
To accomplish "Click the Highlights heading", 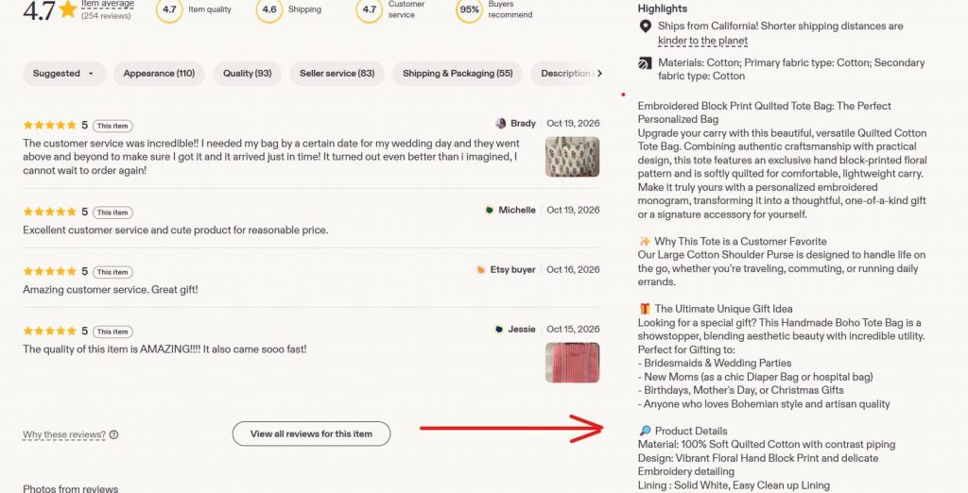I will 663,8.
